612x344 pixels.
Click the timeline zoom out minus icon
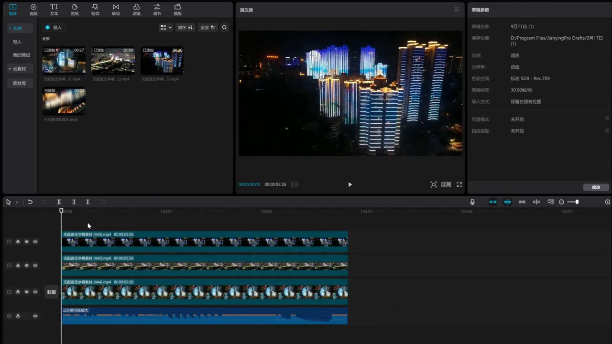pos(561,202)
